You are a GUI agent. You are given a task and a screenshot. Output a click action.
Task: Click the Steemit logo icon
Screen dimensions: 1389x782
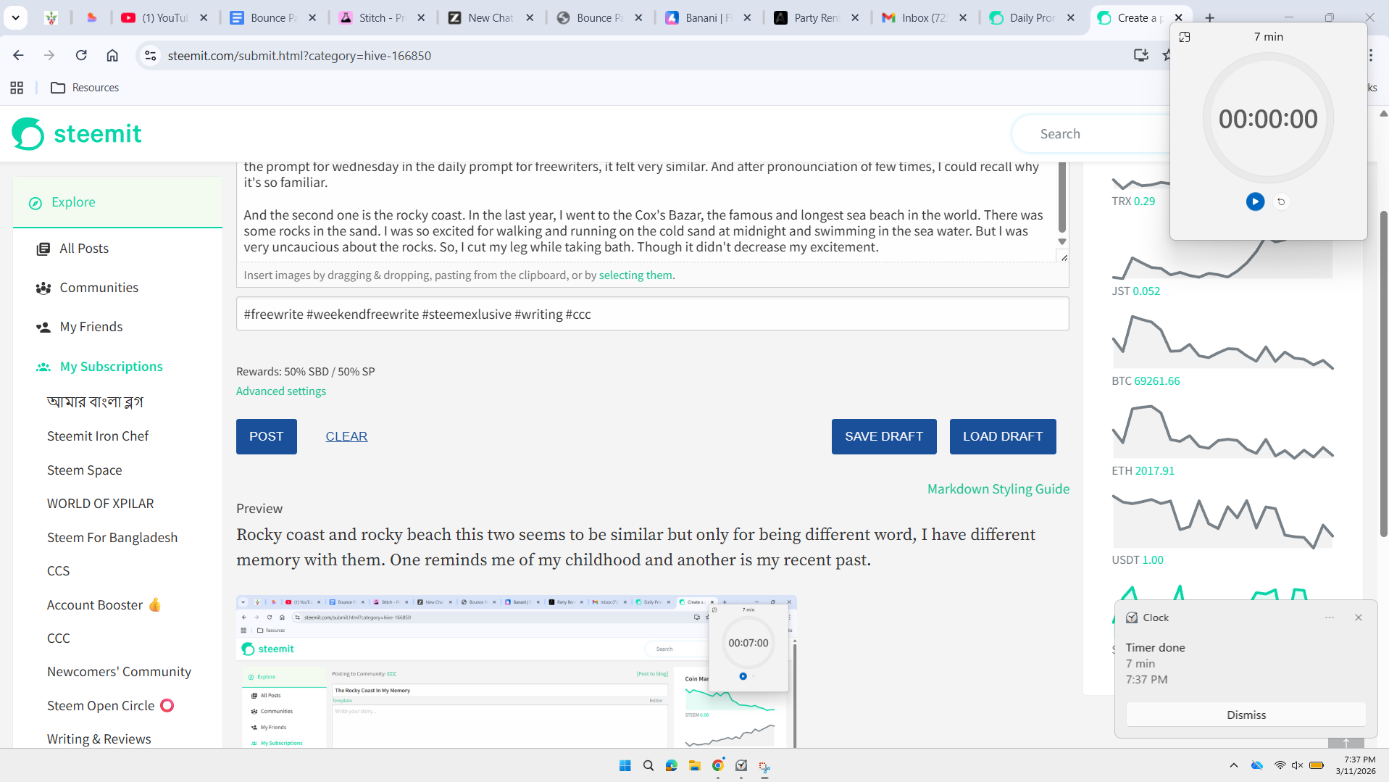(x=28, y=134)
